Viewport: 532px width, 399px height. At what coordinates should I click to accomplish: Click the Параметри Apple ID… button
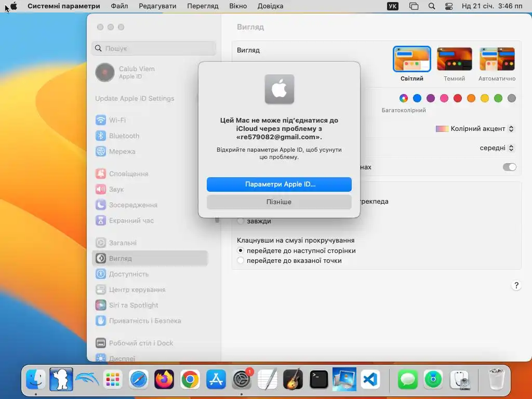click(279, 184)
